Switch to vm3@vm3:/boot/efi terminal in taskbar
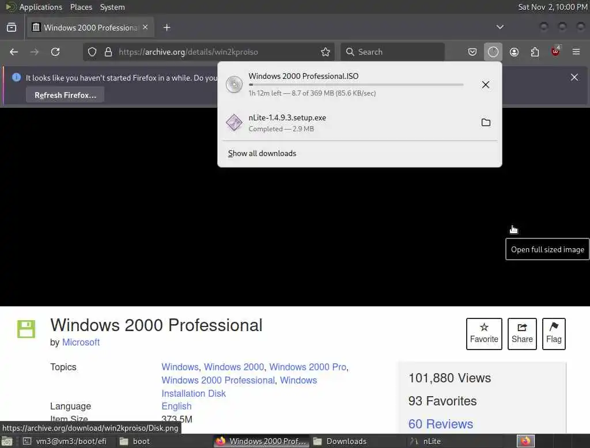This screenshot has height=448, width=590. 65,441
